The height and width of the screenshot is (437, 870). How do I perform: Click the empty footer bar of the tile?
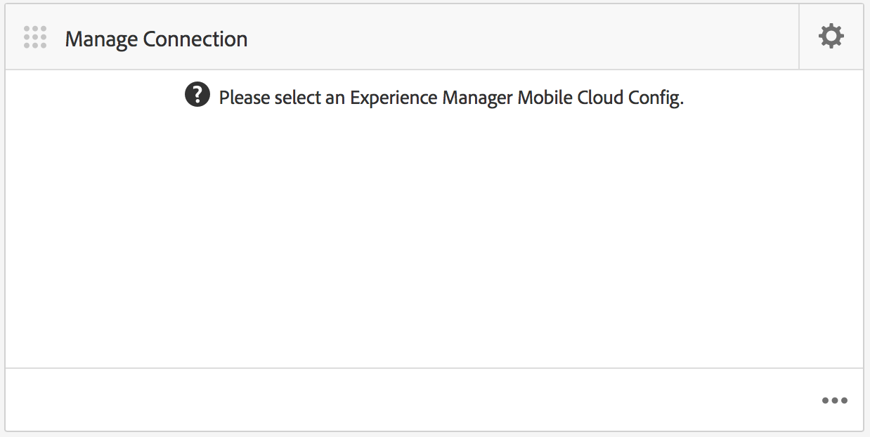click(408, 400)
